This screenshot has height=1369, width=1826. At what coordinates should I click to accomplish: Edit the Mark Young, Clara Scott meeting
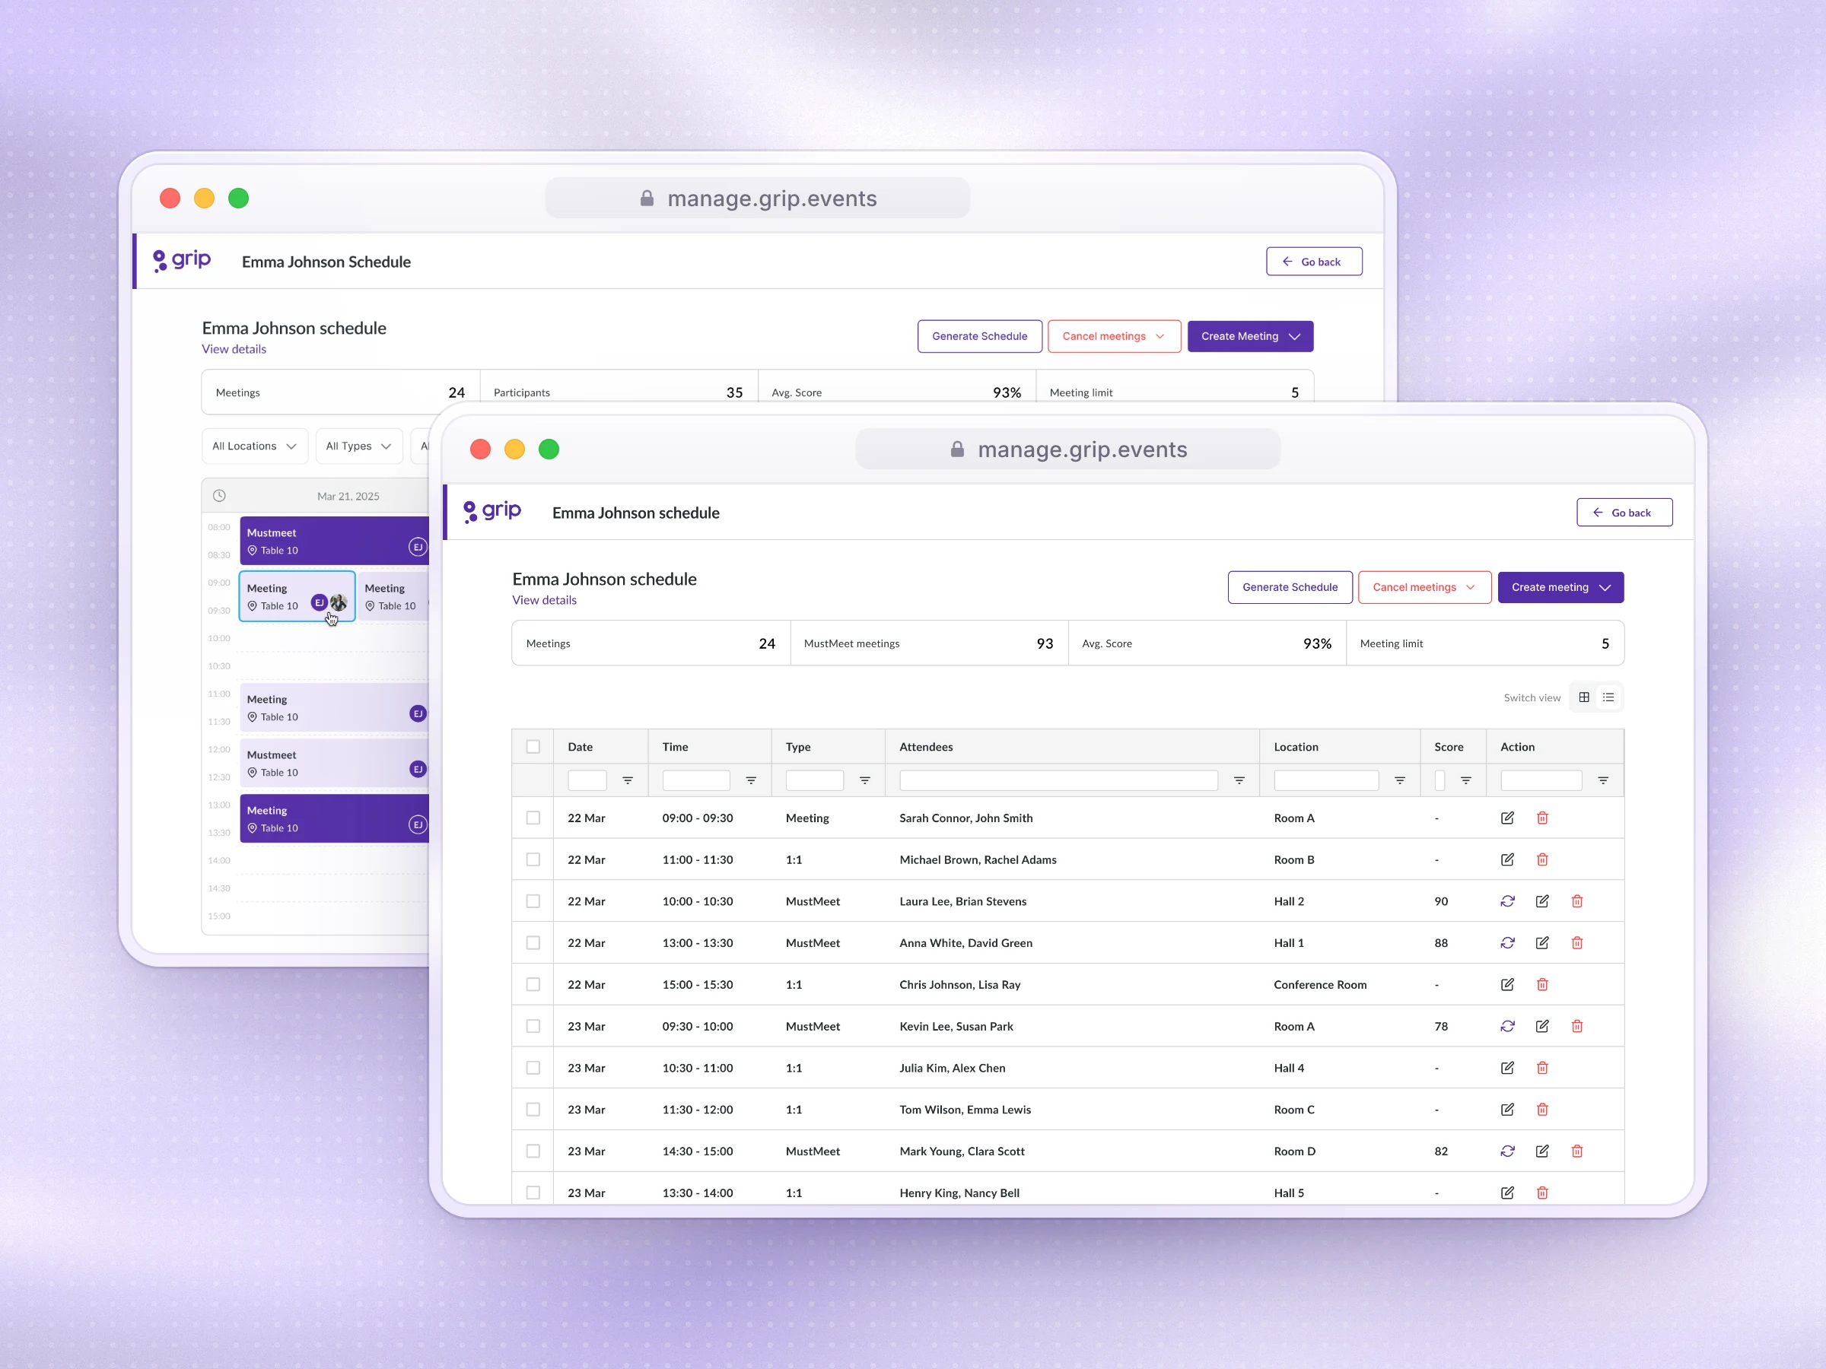1542,1151
